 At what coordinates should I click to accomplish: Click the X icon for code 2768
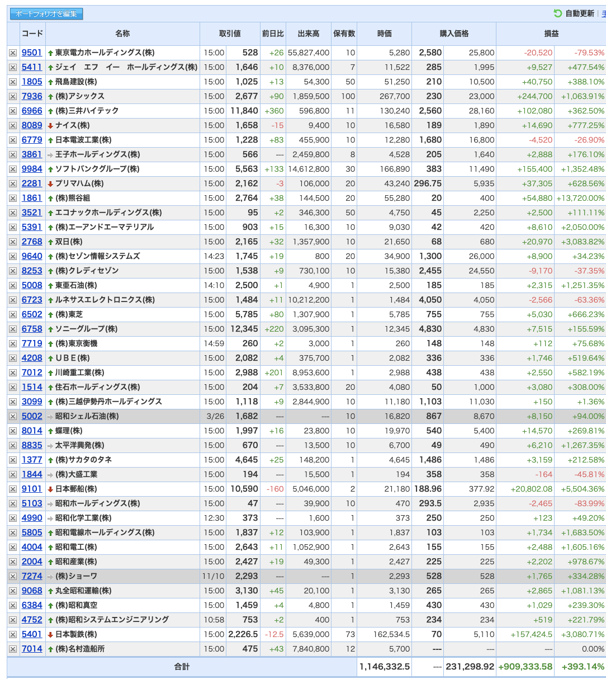[x=13, y=242]
